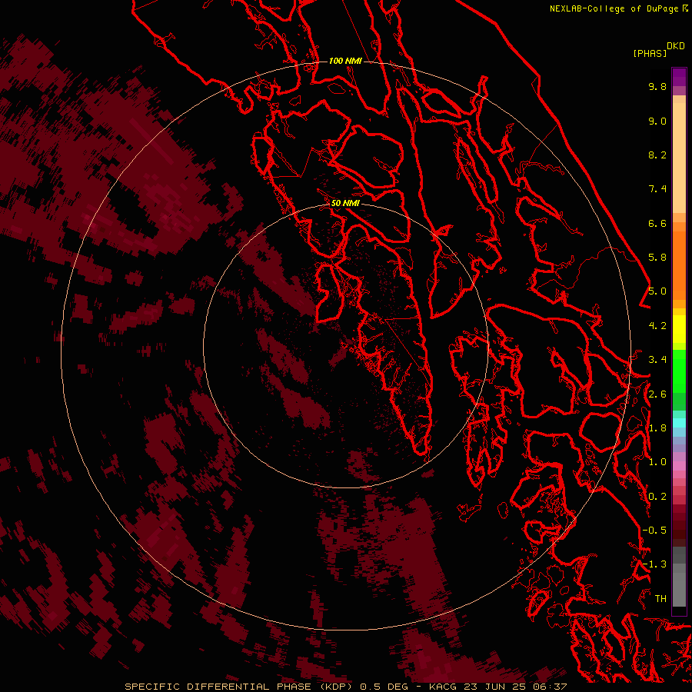
Task: Click the KACG radar site identifier
Action: (x=443, y=687)
